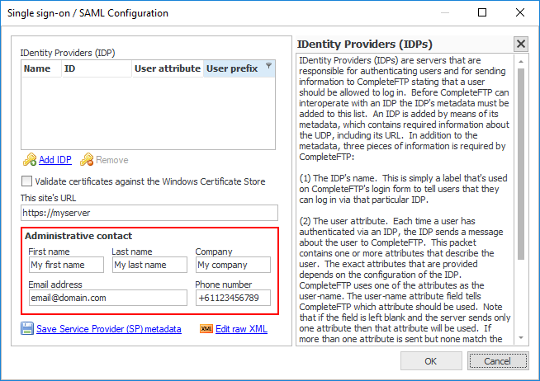Open Save Service Provider (SP) metadata link

[x=108, y=329]
